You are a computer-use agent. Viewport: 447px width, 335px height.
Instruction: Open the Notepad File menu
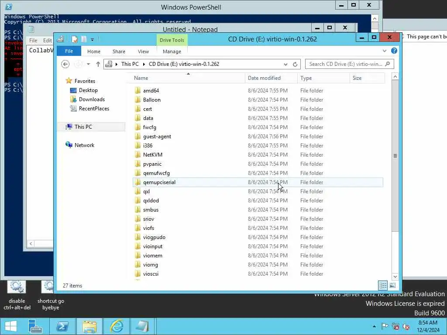coord(33,41)
